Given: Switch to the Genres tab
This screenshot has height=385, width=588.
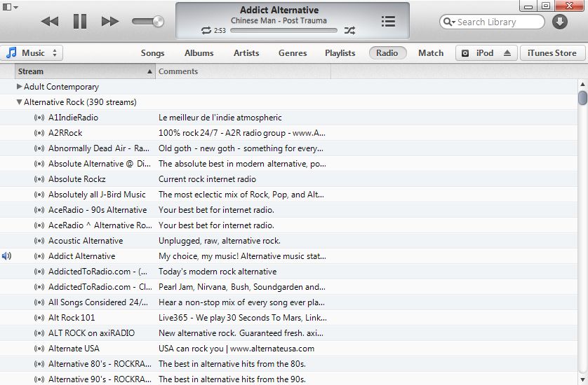Looking at the screenshot, I should coord(292,53).
